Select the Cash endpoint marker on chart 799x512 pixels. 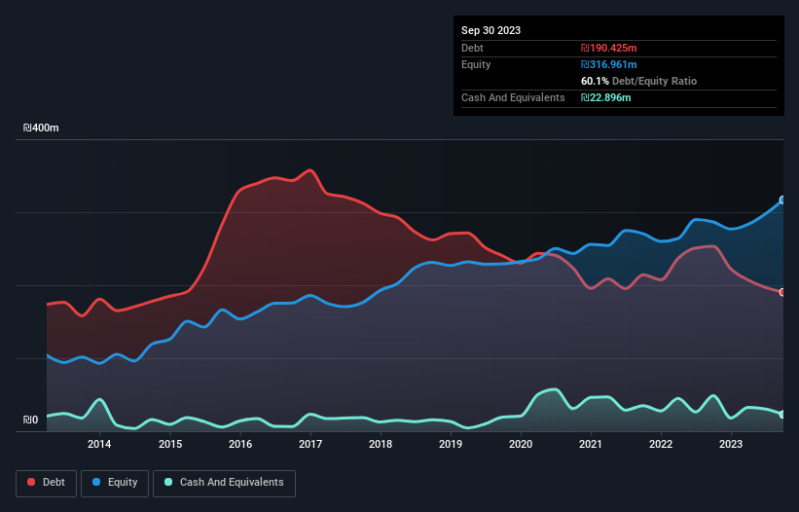(x=782, y=415)
